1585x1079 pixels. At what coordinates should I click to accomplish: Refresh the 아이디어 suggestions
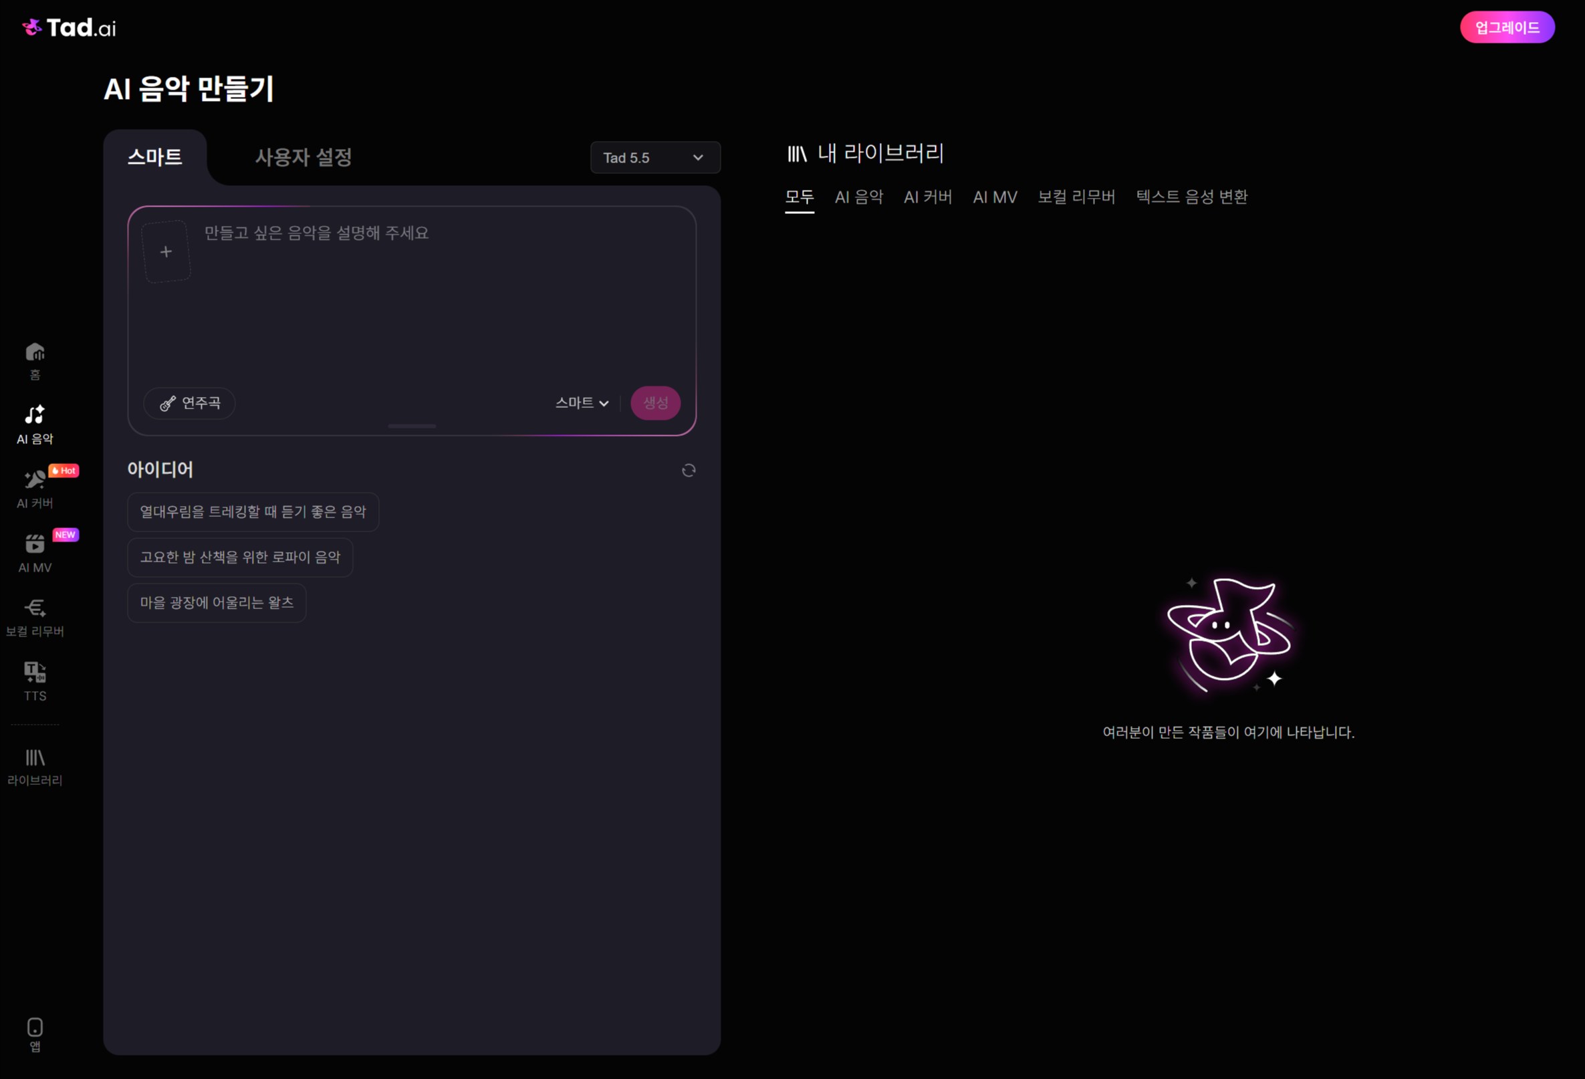click(x=689, y=470)
